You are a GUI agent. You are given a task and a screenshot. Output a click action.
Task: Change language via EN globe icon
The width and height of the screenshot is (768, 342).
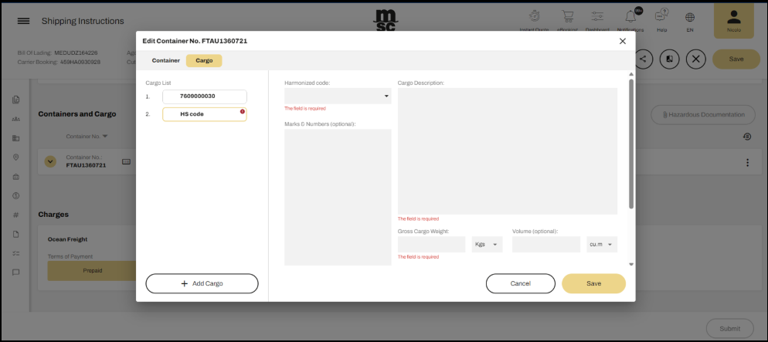click(x=690, y=17)
